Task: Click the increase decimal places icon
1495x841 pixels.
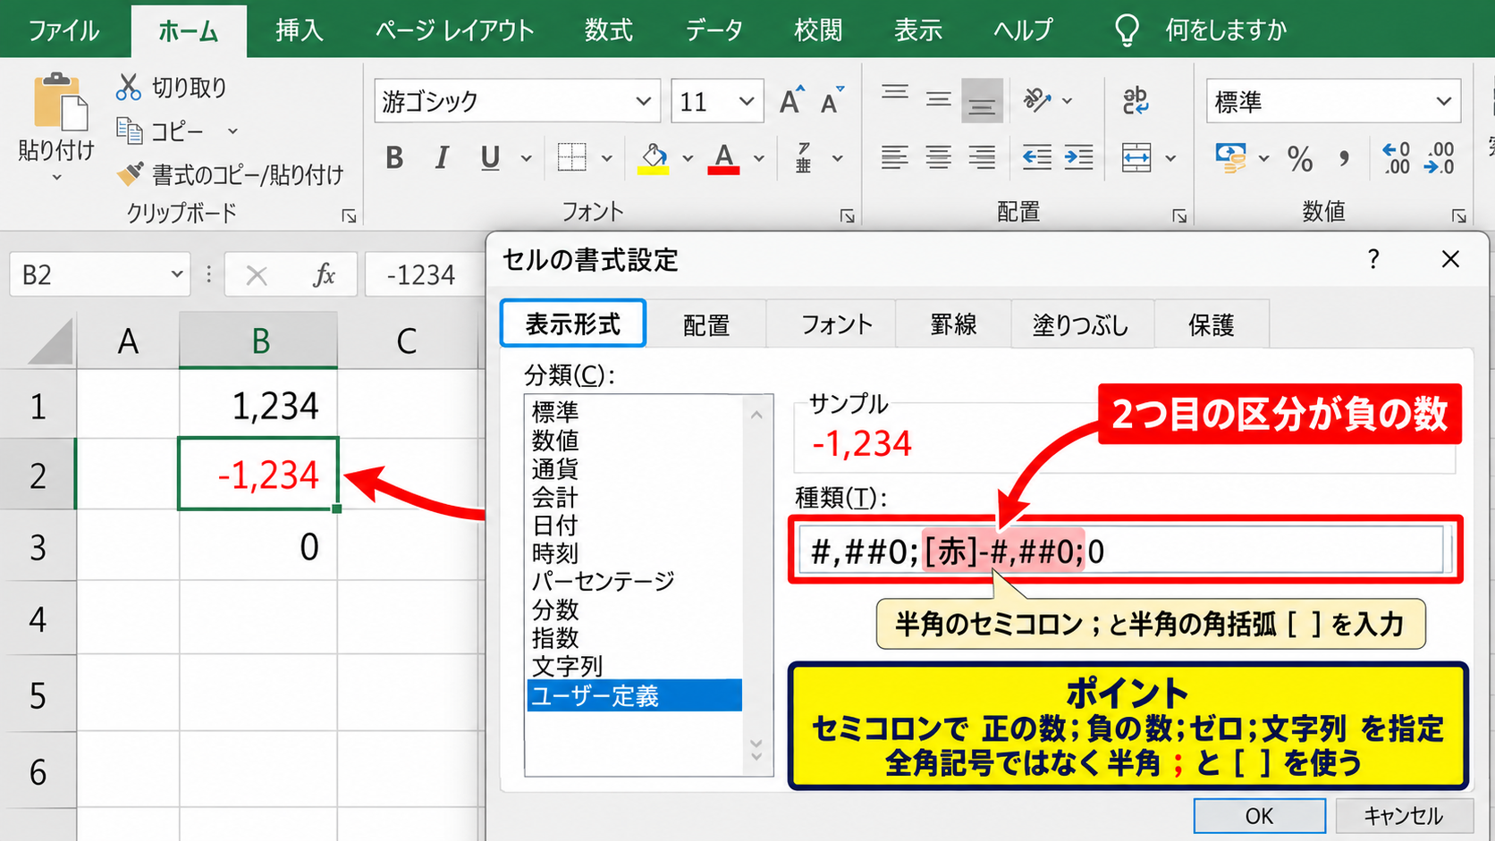Action: [1396, 158]
